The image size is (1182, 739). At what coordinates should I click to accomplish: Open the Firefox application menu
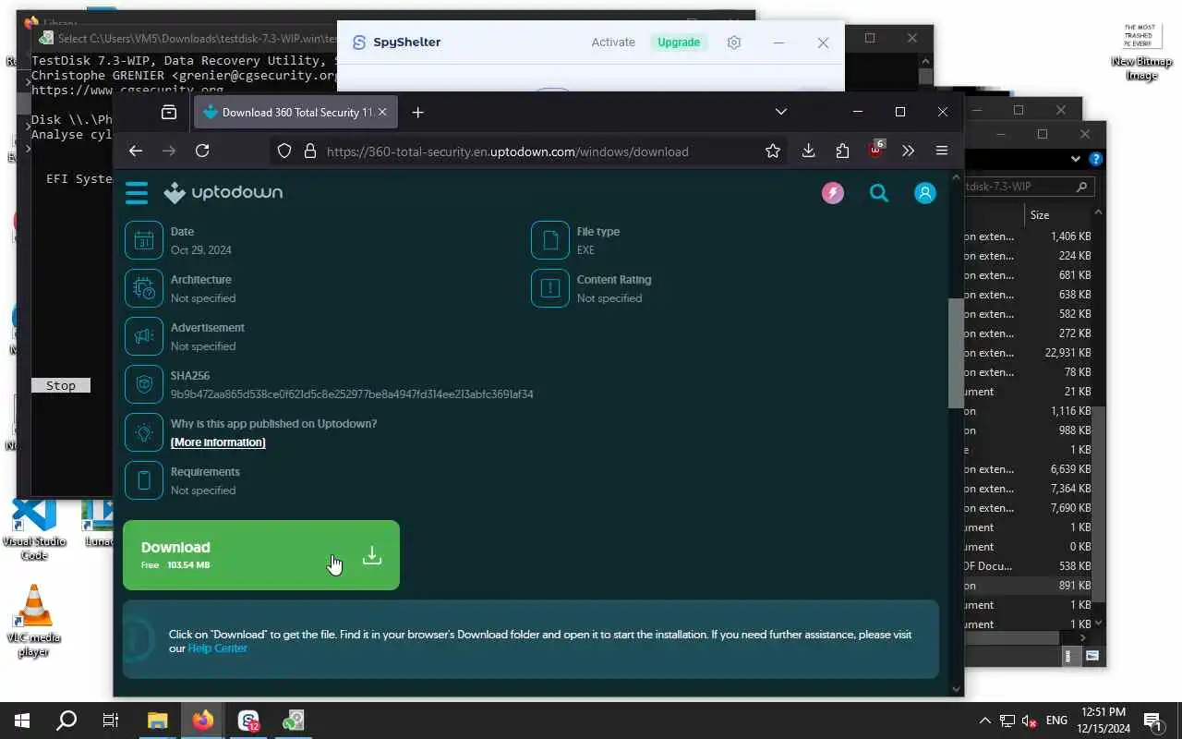942,151
